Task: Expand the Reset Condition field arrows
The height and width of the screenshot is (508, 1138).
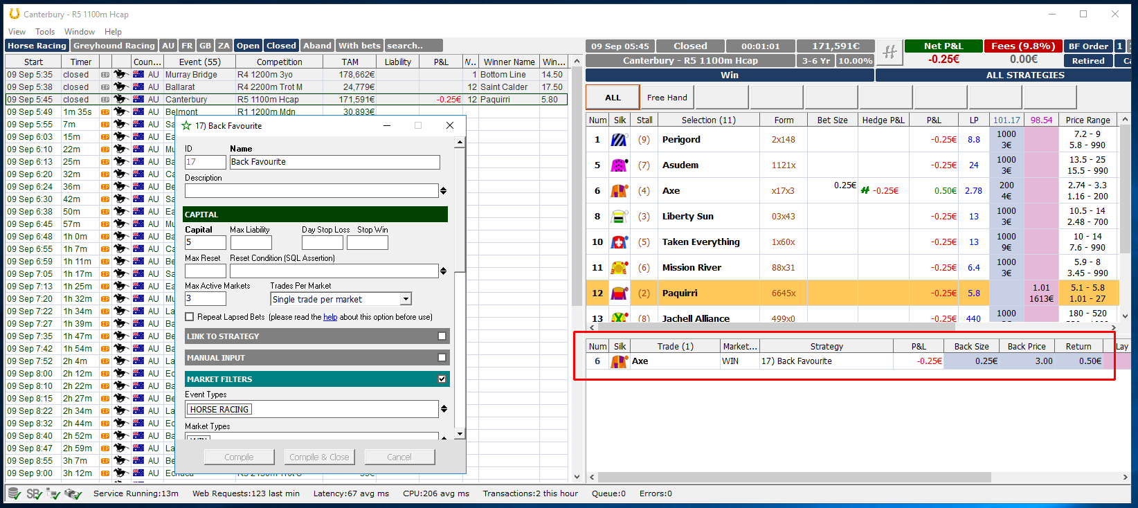Action: click(x=443, y=271)
